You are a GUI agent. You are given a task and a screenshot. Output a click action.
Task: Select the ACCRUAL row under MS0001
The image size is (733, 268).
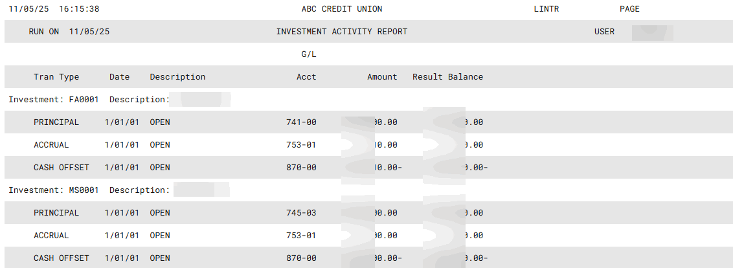pyautogui.click(x=51, y=236)
